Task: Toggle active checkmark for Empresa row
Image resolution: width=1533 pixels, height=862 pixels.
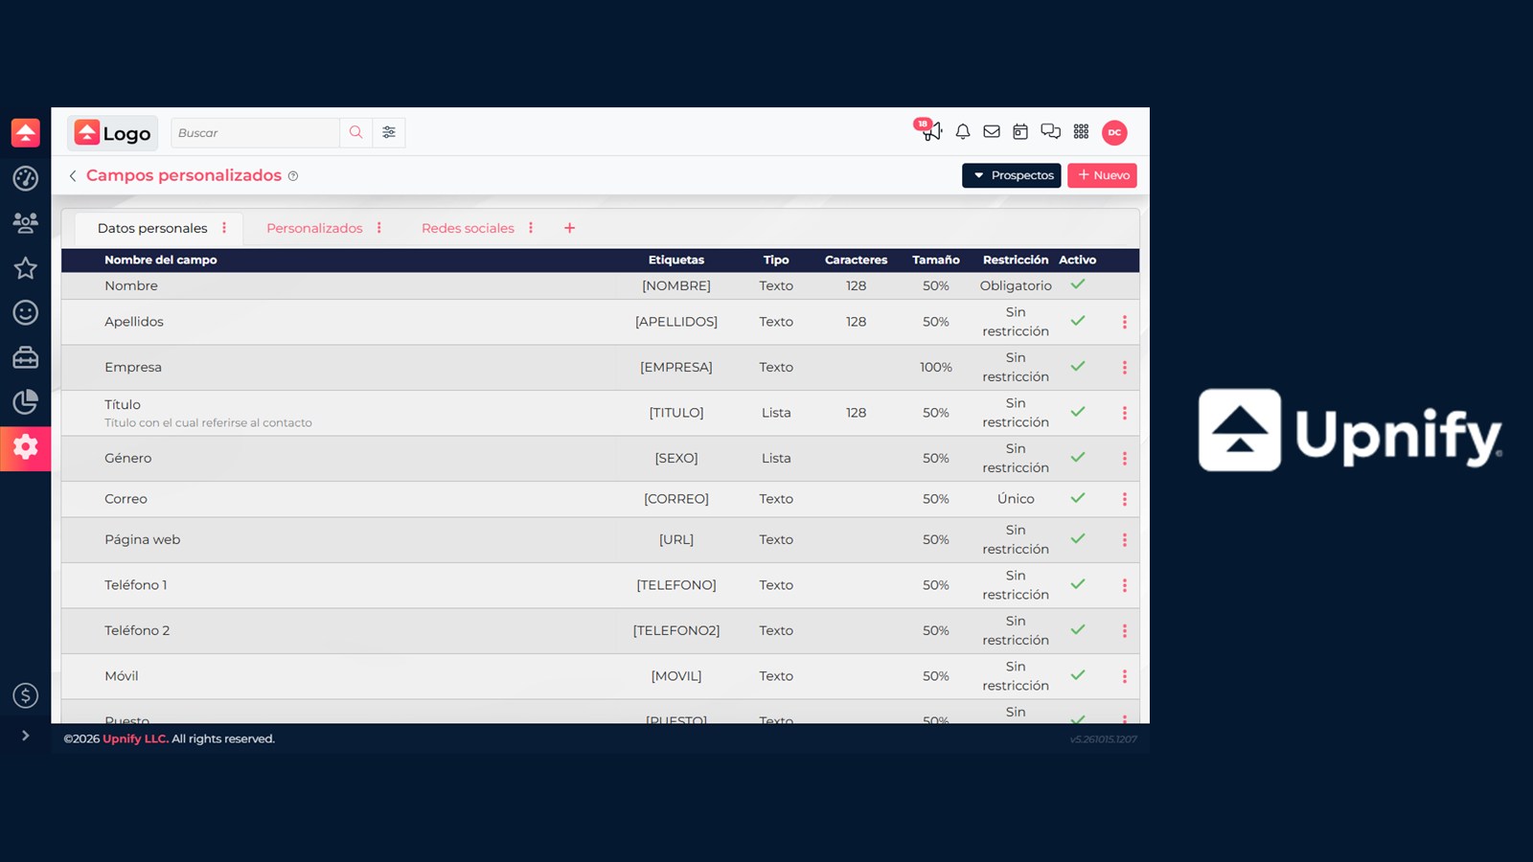Action: [x=1078, y=366]
